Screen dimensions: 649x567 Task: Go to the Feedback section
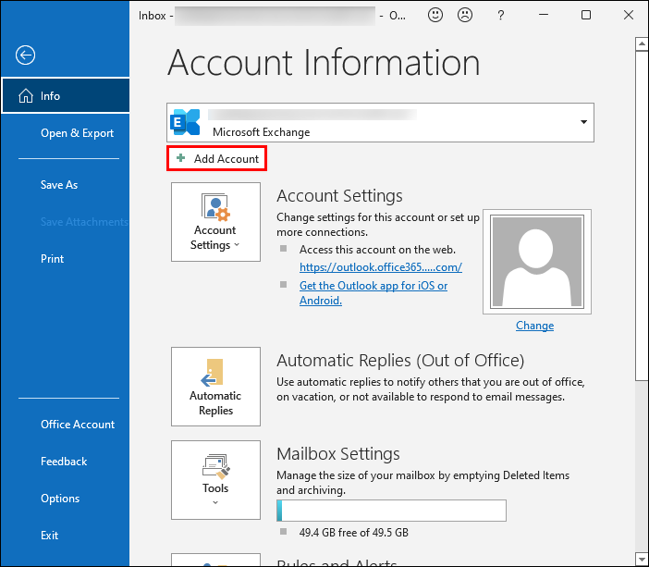(x=64, y=462)
